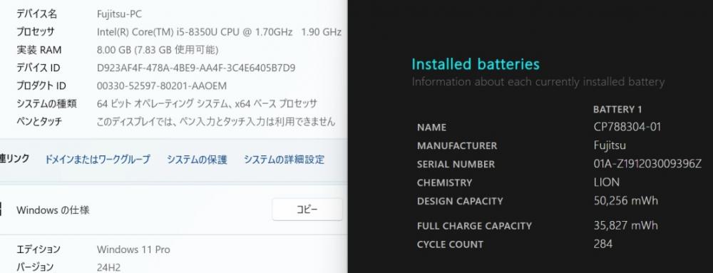Click the プロセッサ label
713x273 pixels.
point(36,32)
